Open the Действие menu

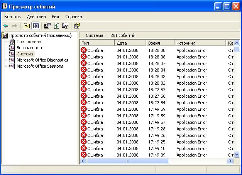click(x=36, y=17)
